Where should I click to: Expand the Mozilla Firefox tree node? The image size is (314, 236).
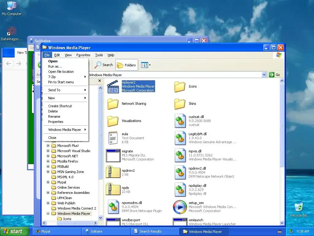coord(48,161)
